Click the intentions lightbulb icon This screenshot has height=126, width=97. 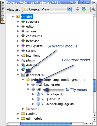[x=23, y=55]
